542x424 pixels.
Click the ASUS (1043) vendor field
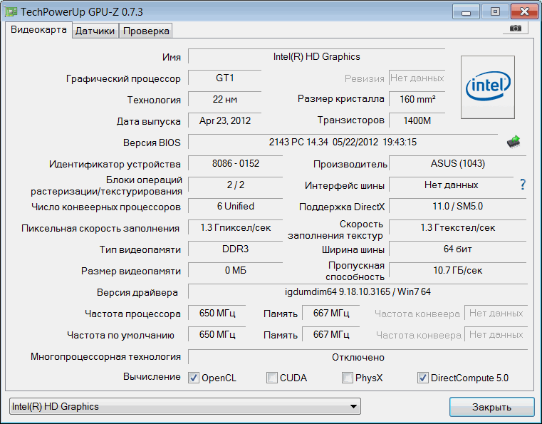click(x=458, y=164)
